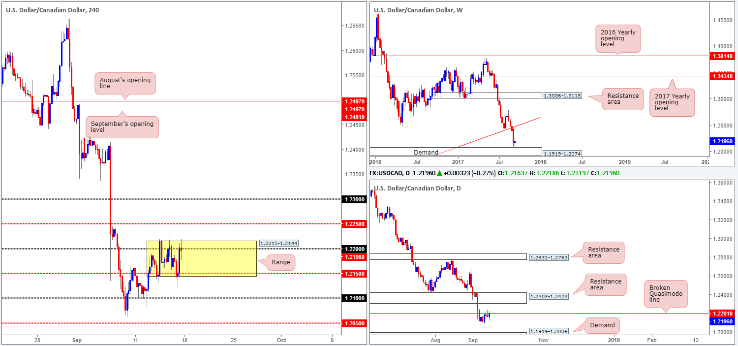The width and height of the screenshot is (738, 346).
Task: Click the 'Oct' date on the 240 chart time axis
Action: tap(281, 340)
